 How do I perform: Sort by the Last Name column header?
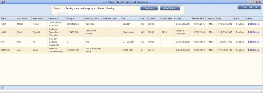24,18
